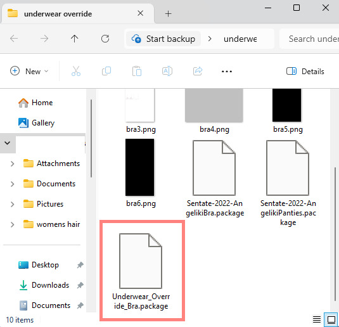
Task: Click the Cut scissors icon
Action: 76,71
